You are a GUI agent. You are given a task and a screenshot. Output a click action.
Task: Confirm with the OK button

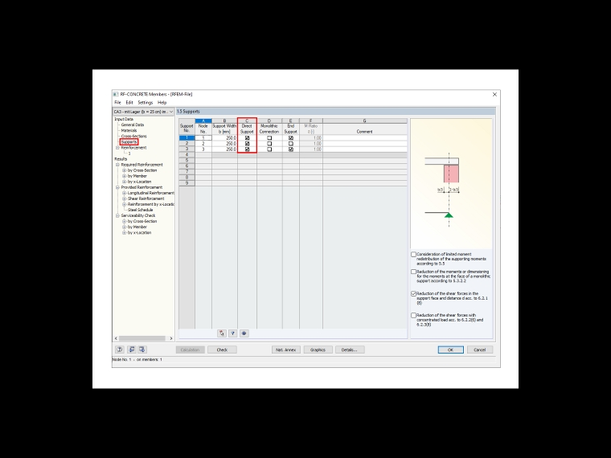[x=451, y=350]
